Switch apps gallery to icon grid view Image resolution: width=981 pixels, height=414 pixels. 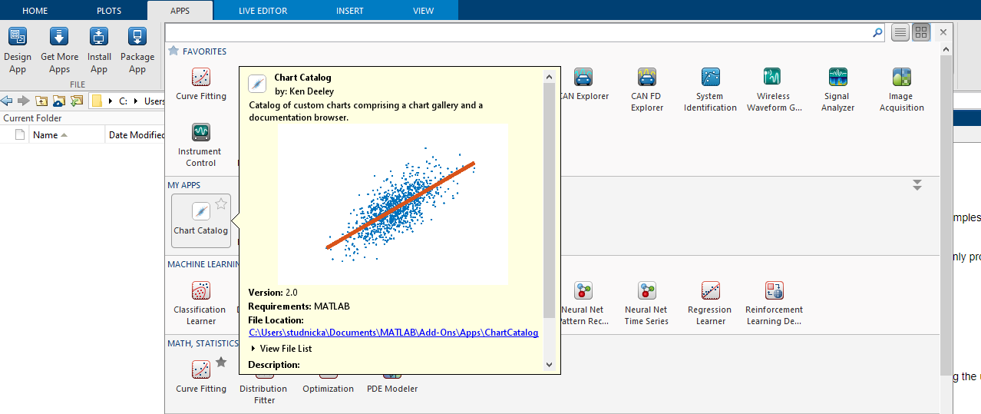[920, 32]
